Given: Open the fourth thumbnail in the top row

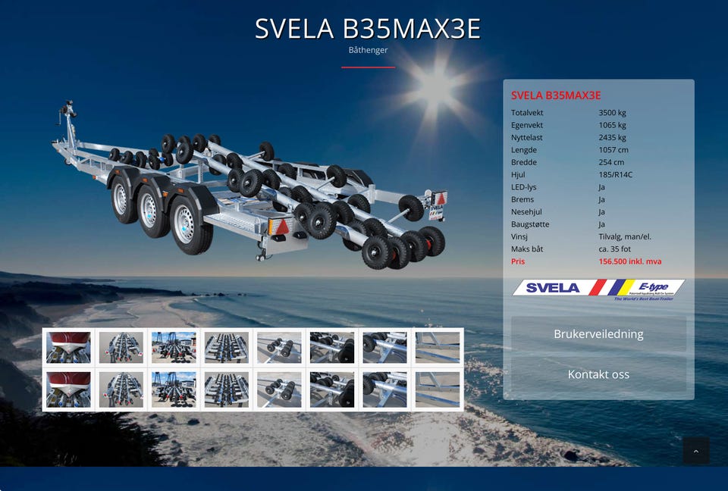Looking at the screenshot, I should coord(227,347).
